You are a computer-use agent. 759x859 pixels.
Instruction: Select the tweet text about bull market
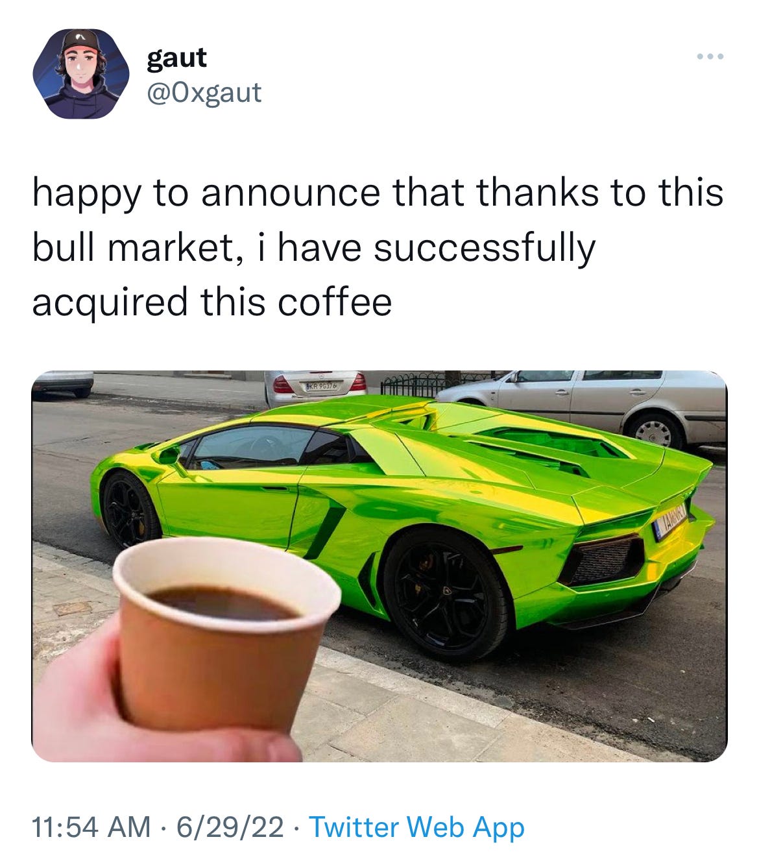378,247
